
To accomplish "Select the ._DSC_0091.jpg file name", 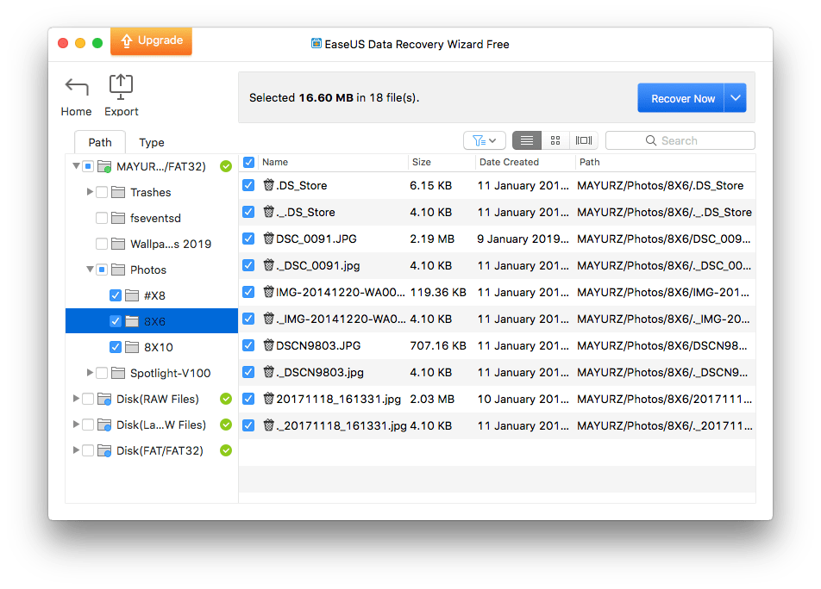I will pyautogui.click(x=318, y=265).
